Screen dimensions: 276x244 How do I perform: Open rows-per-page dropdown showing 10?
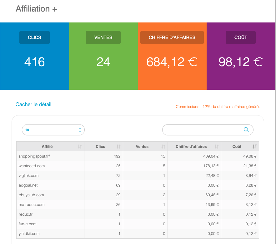click(x=53, y=130)
